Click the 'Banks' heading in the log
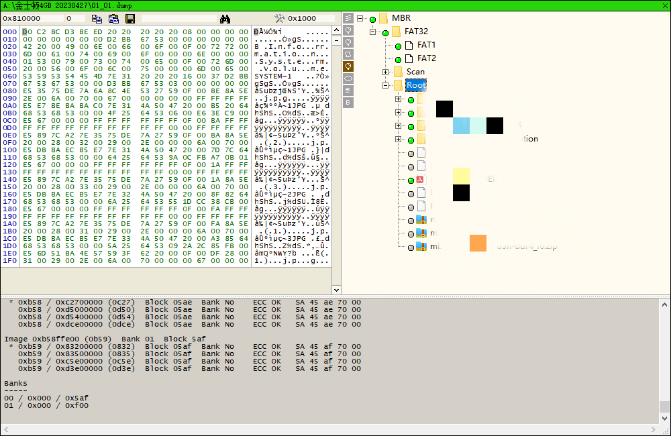Image resolution: width=671 pixels, height=436 pixels. [16, 383]
